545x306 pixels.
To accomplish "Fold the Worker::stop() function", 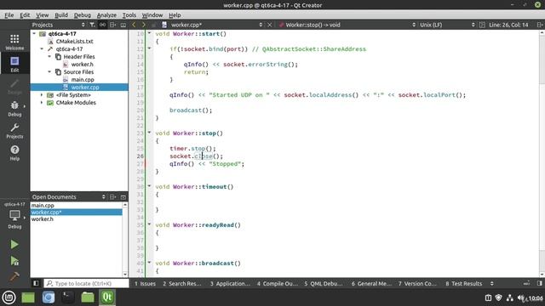I will pyautogui.click(x=150, y=133).
